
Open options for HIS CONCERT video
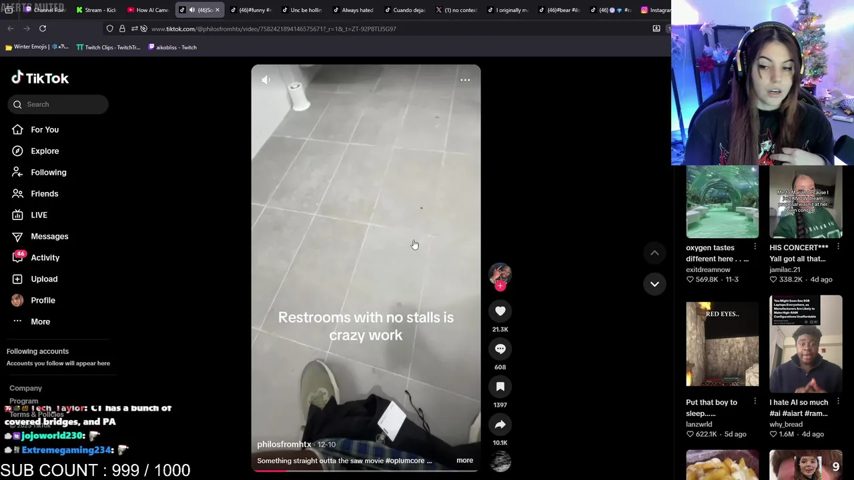(x=838, y=247)
